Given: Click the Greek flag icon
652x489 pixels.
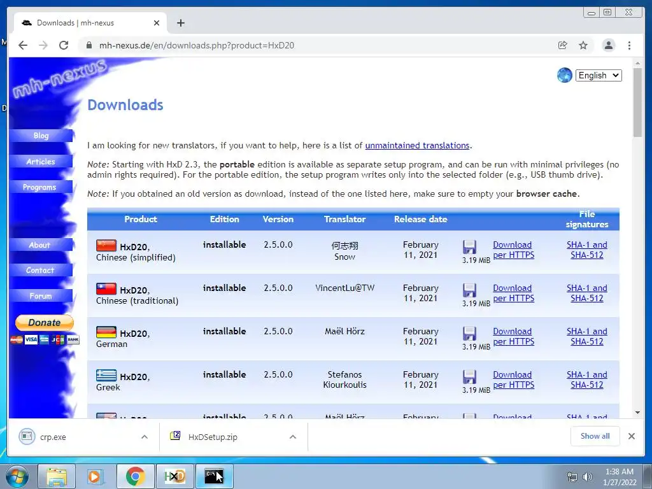Looking at the screenshot, I should (x=106, y=375).
